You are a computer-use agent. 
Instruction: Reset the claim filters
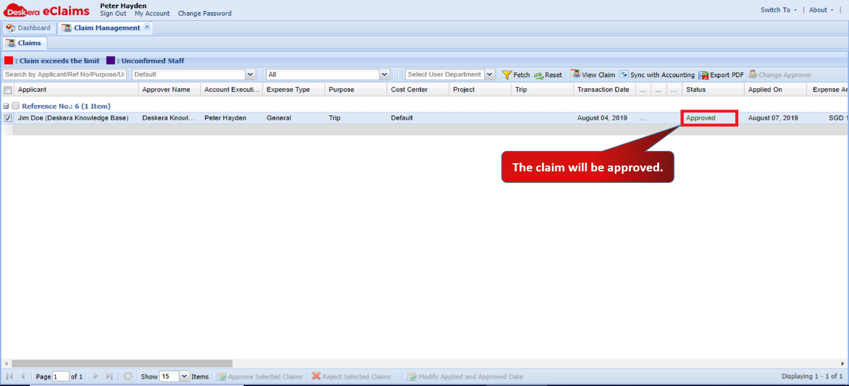coord(548,75)
